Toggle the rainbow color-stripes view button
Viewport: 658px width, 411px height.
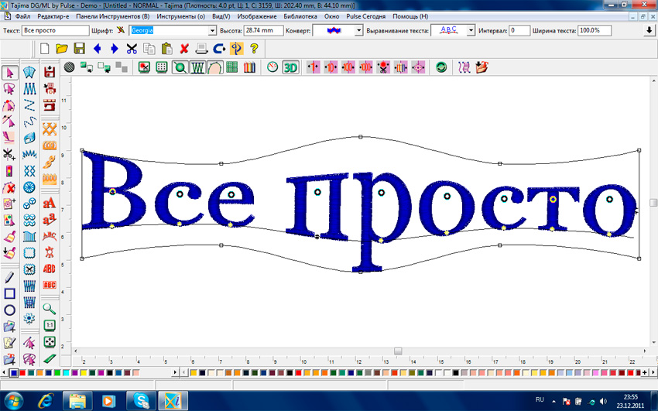tap(248, 67)
